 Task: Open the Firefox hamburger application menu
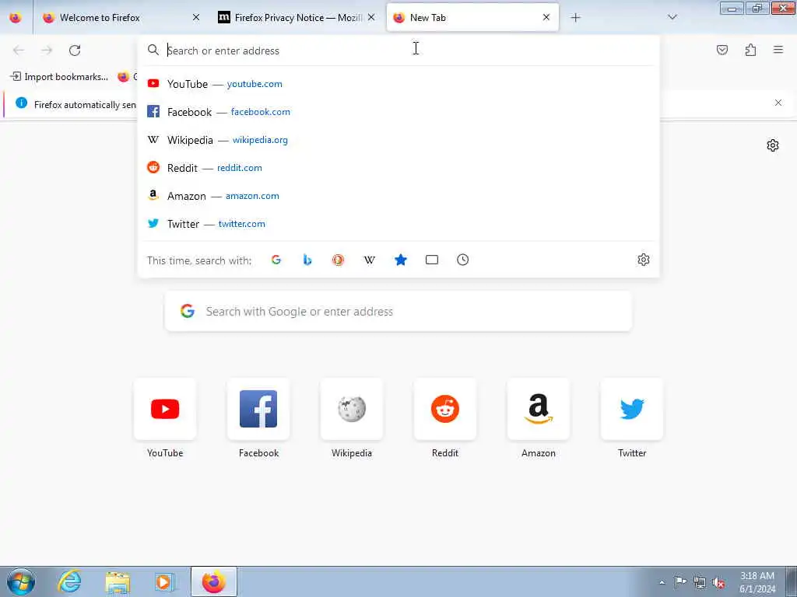coord(778,50)
